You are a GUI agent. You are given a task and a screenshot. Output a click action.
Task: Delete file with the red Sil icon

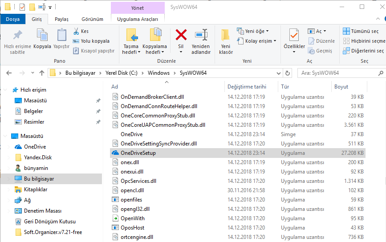click(181, 35)
